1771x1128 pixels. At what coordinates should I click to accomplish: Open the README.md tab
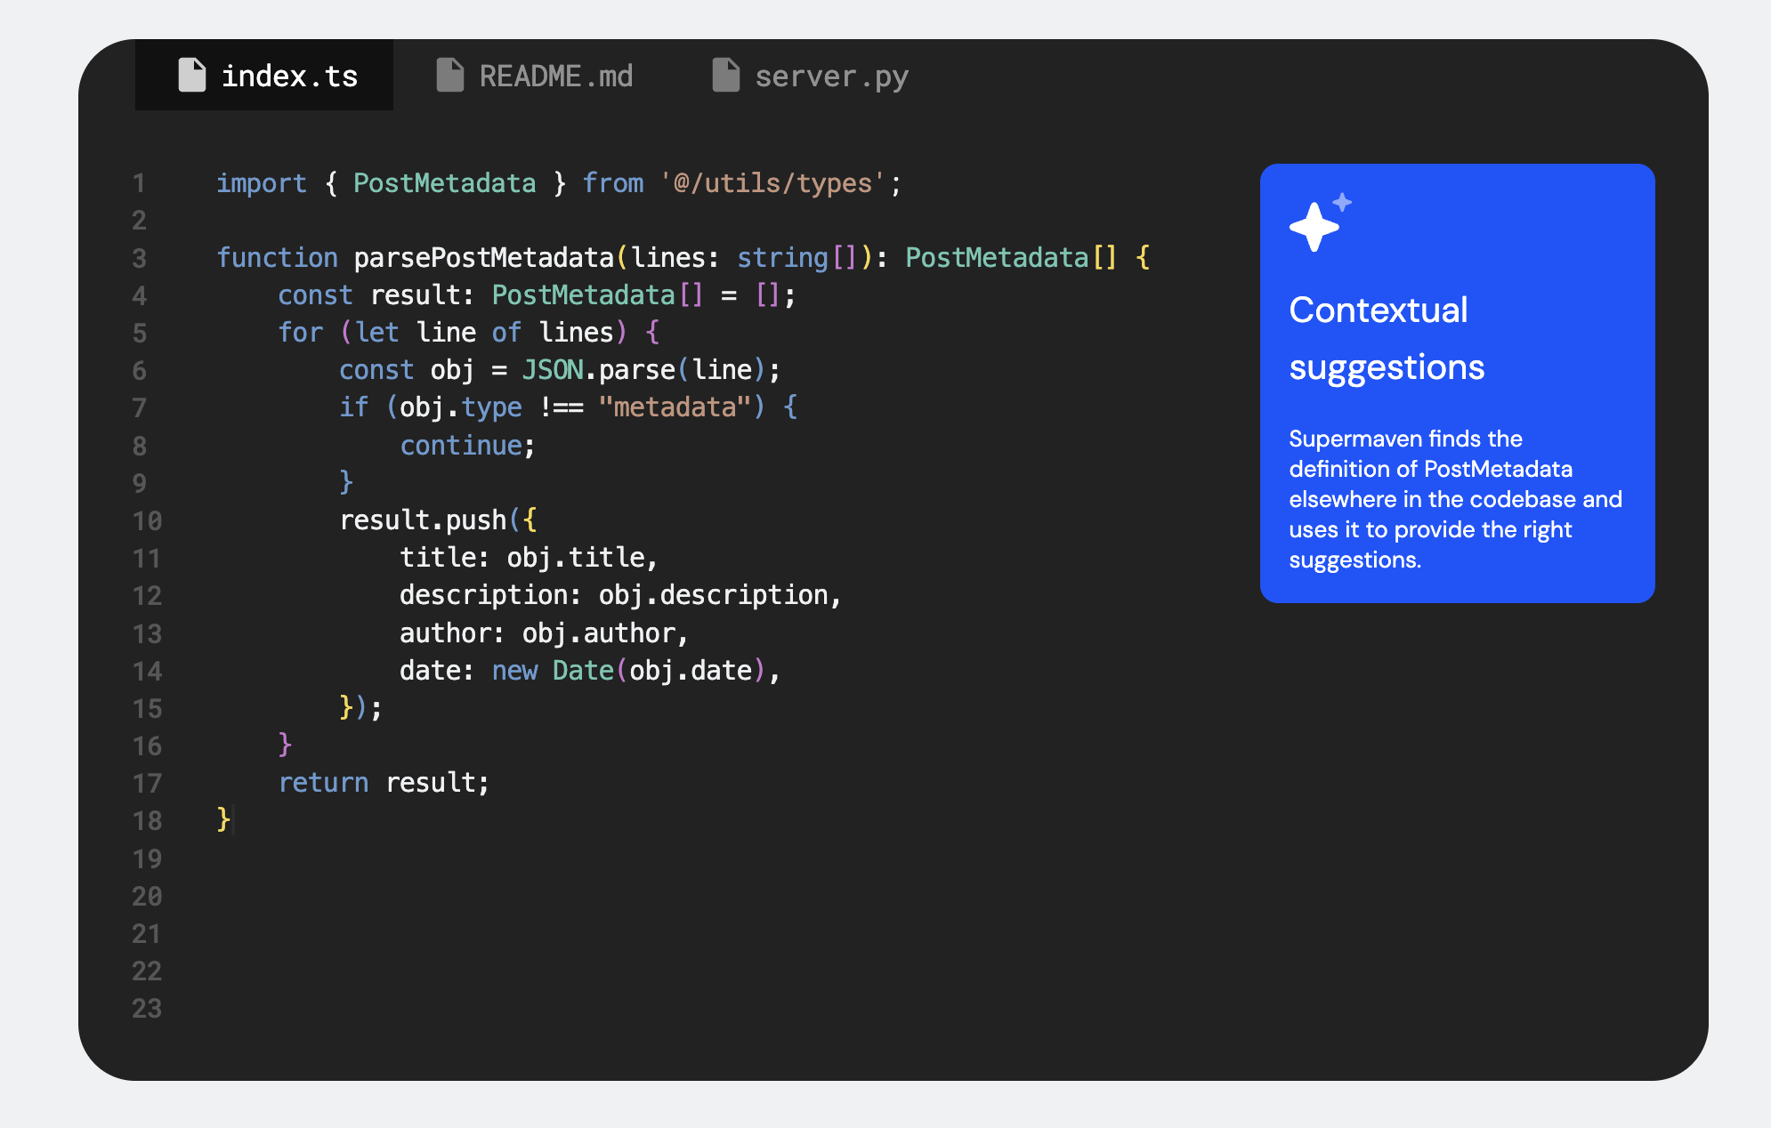[535, 76]
